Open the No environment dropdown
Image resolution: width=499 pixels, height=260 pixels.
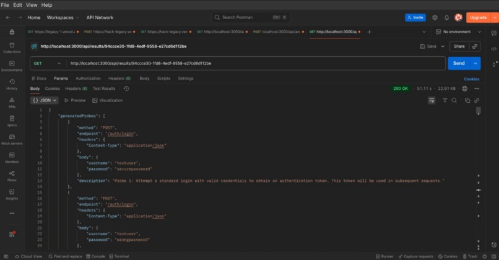458,32
